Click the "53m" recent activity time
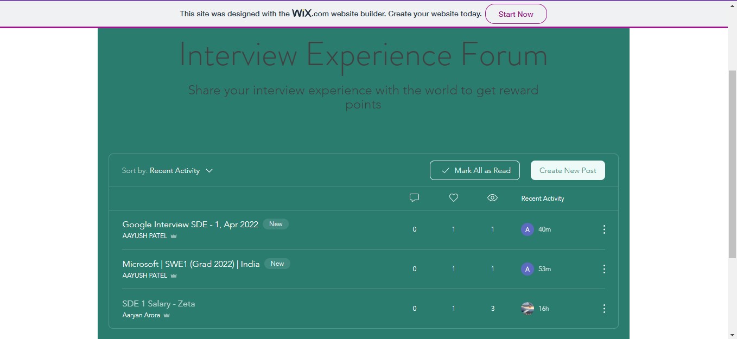This screenshot has width=737, height=339. click(x=544, y=270)
